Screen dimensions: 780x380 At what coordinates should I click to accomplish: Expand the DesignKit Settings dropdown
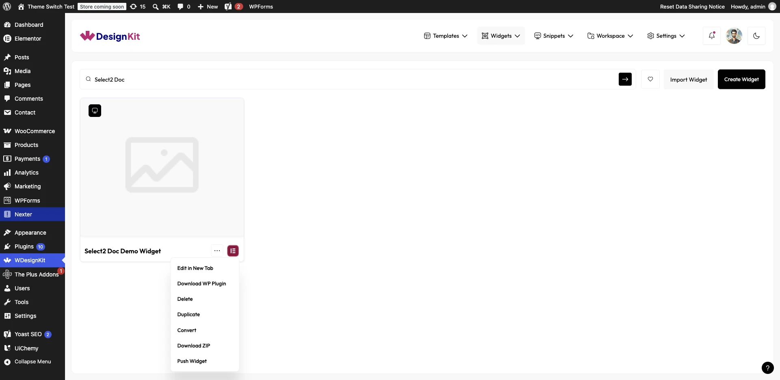click(x=666, y=36)
